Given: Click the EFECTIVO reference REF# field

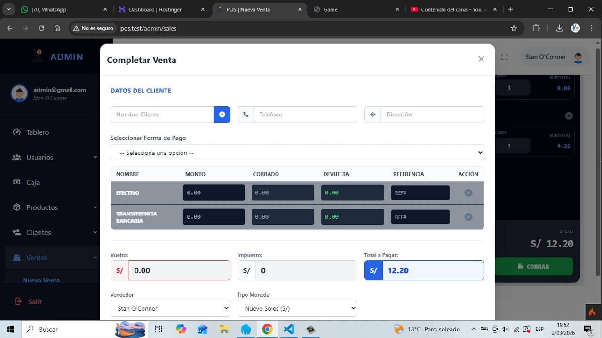Looking at the screenshot, I should pyautogui.click(x=420, y=193).
